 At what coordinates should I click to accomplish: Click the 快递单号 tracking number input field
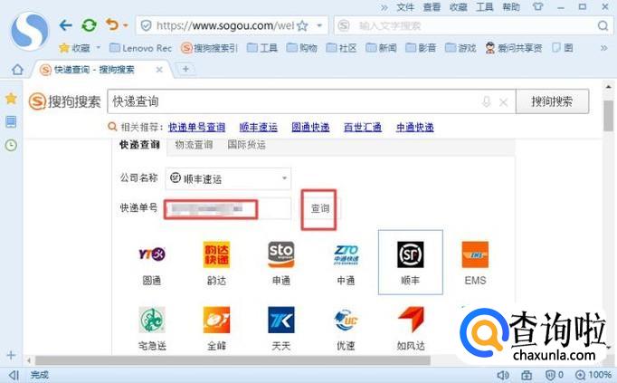point(227,208)
